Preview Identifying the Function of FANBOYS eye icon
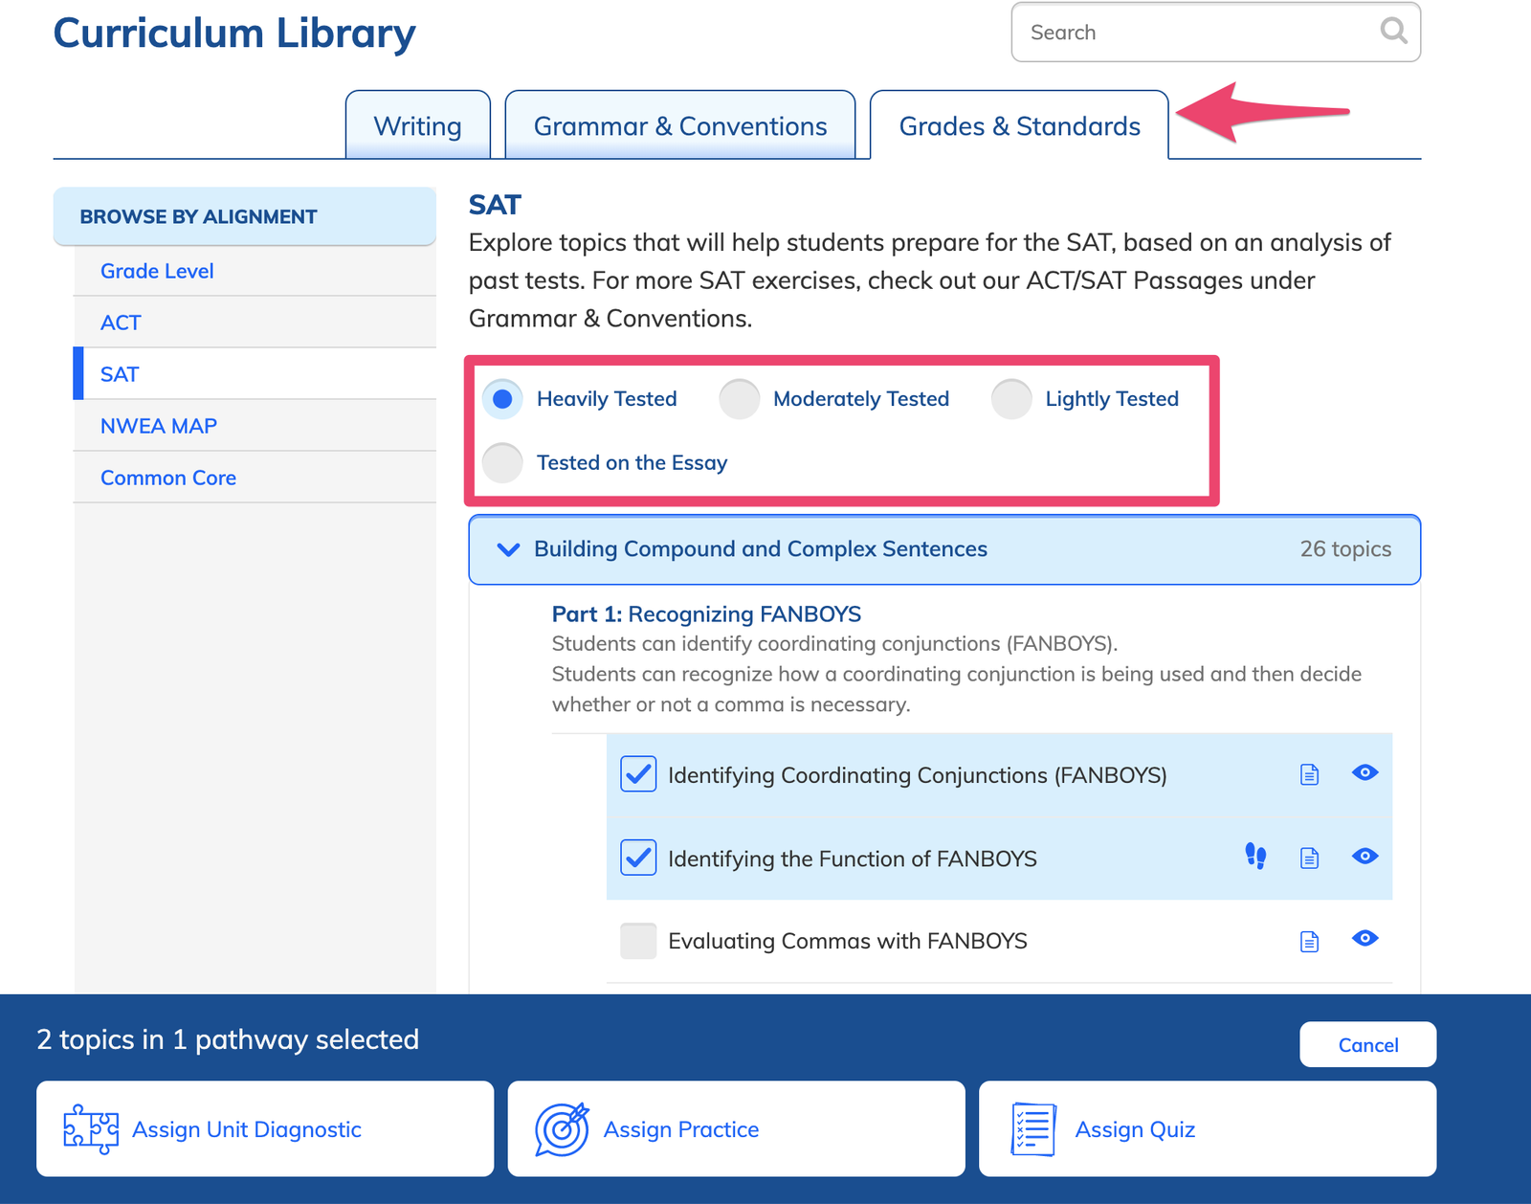 [1365, 856]
